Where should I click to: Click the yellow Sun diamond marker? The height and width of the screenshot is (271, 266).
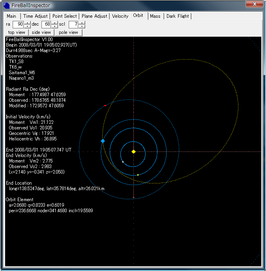click(x=133, y=151)
